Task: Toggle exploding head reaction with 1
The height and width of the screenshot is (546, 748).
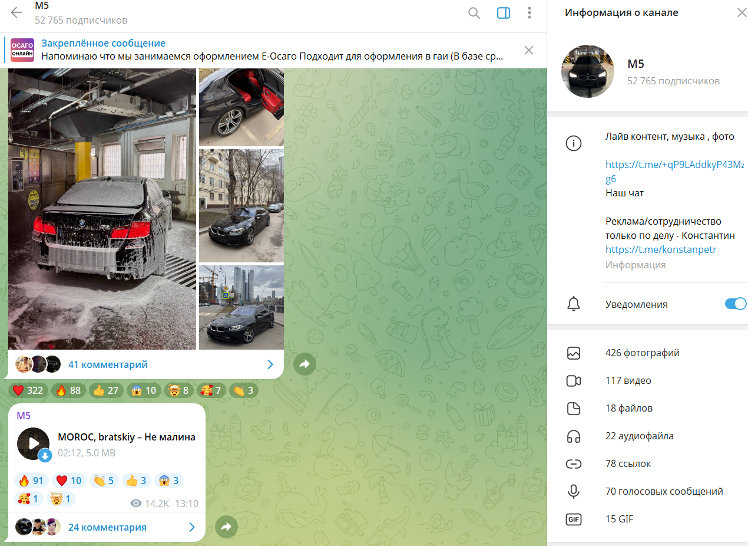Action: (x=61, y=499)
